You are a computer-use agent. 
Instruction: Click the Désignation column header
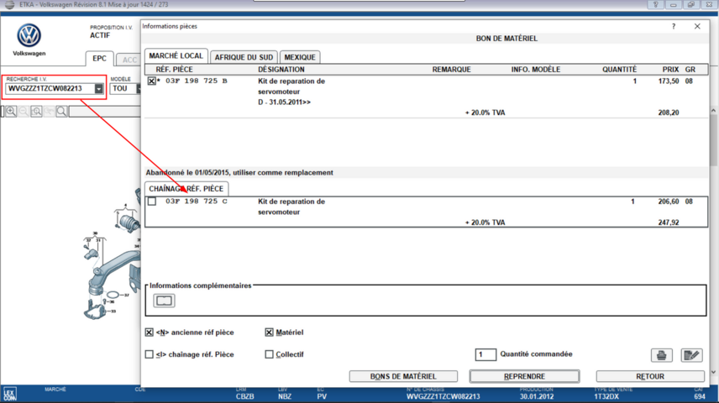click(x=281, y=69)
